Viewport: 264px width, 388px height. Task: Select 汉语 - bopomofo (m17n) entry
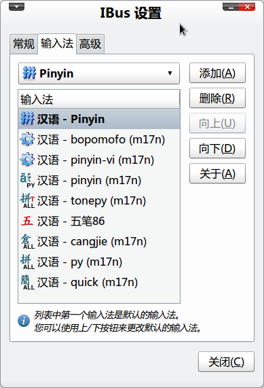coord(99,139)
